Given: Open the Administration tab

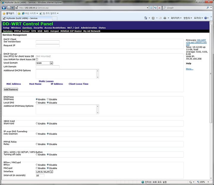Looking at the screenshot, I should tap(89, 28).
